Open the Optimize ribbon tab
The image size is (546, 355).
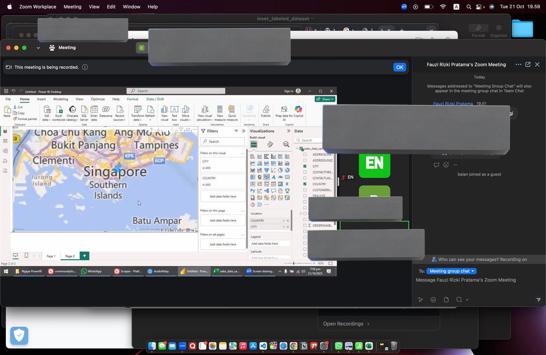pos(97,99)
